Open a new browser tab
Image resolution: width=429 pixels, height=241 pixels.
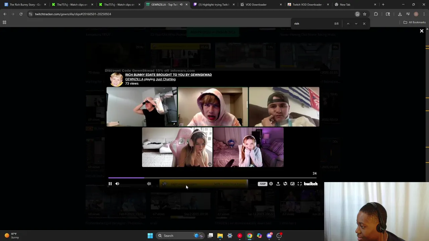click(x=383, y=5)
